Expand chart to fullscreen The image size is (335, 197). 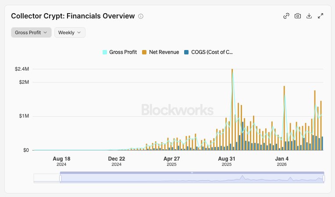click(321, 16)
